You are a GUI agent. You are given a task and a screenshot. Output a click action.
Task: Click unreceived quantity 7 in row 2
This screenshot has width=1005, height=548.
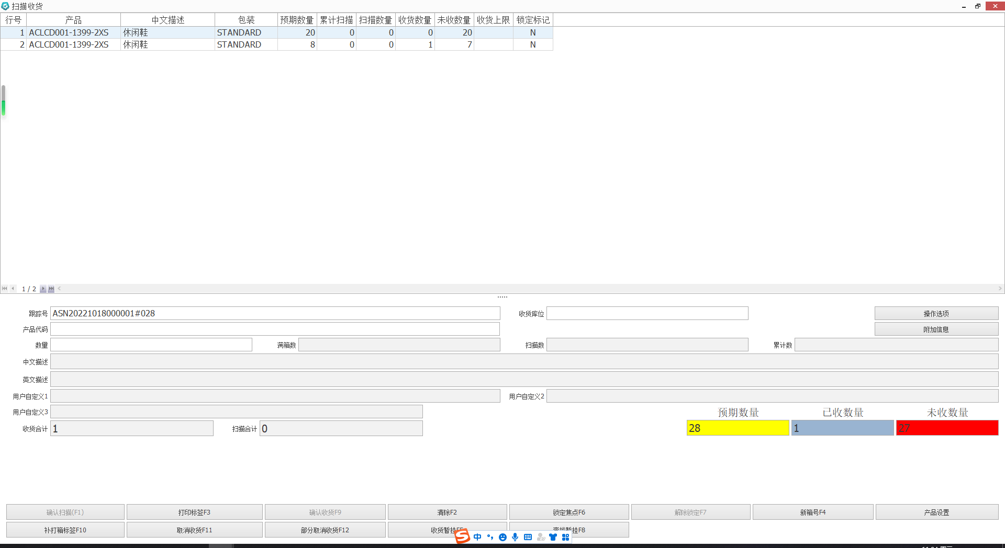coord(454,44)
